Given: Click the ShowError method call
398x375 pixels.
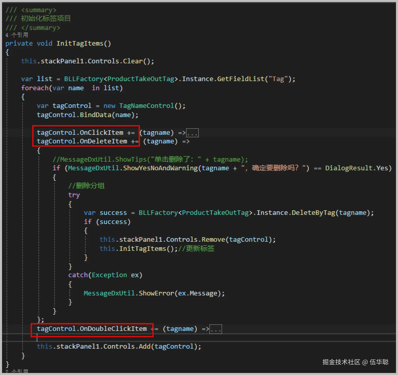Looking at the screenshot, I should [156, 293].
